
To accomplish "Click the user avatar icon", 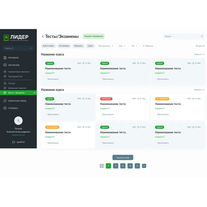I will 18,121.
